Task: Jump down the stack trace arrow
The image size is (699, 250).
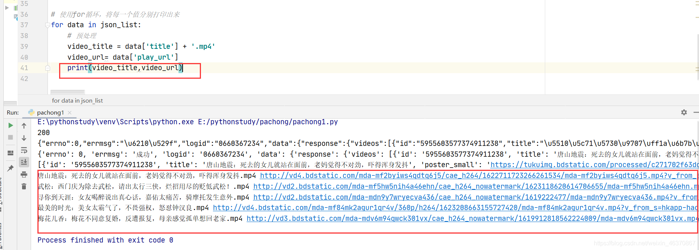Action: click(24, 138)
